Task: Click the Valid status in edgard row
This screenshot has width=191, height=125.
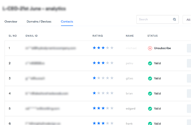Action: click(x=157, y=108)
